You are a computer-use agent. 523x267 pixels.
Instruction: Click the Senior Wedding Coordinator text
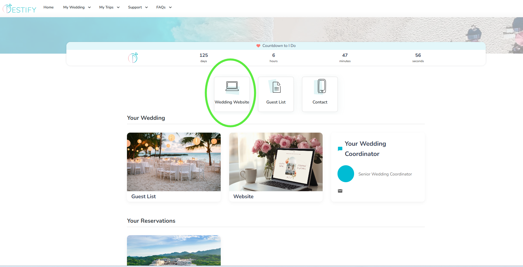pyautogui.click(x=385, y=174)
